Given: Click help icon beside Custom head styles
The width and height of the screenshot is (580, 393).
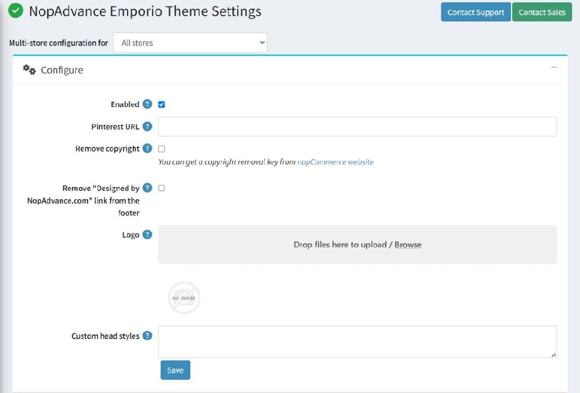Looking at the screenshot, I should click(x=147, y=336).
